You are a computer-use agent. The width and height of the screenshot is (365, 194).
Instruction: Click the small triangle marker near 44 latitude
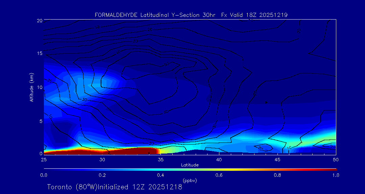click(x=266, y=102)
